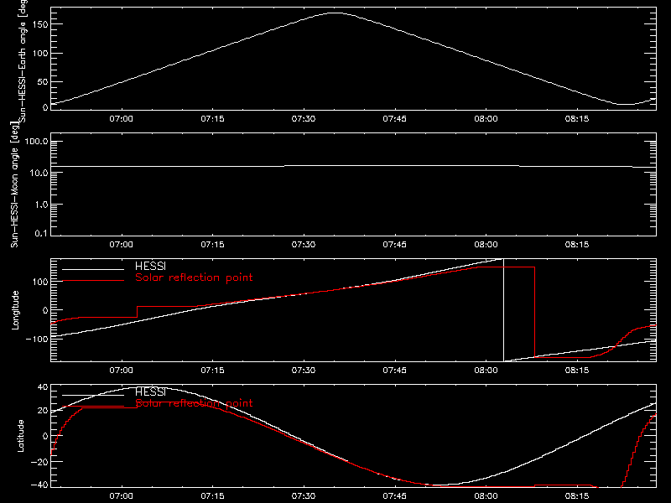This screenshot has height=503, width=671.
Task: Click the Longitude axis label
Action: [15, 310]
